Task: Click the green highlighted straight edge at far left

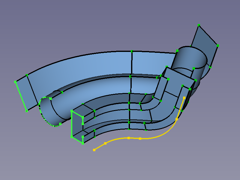Action: click(x=21, y=96)
